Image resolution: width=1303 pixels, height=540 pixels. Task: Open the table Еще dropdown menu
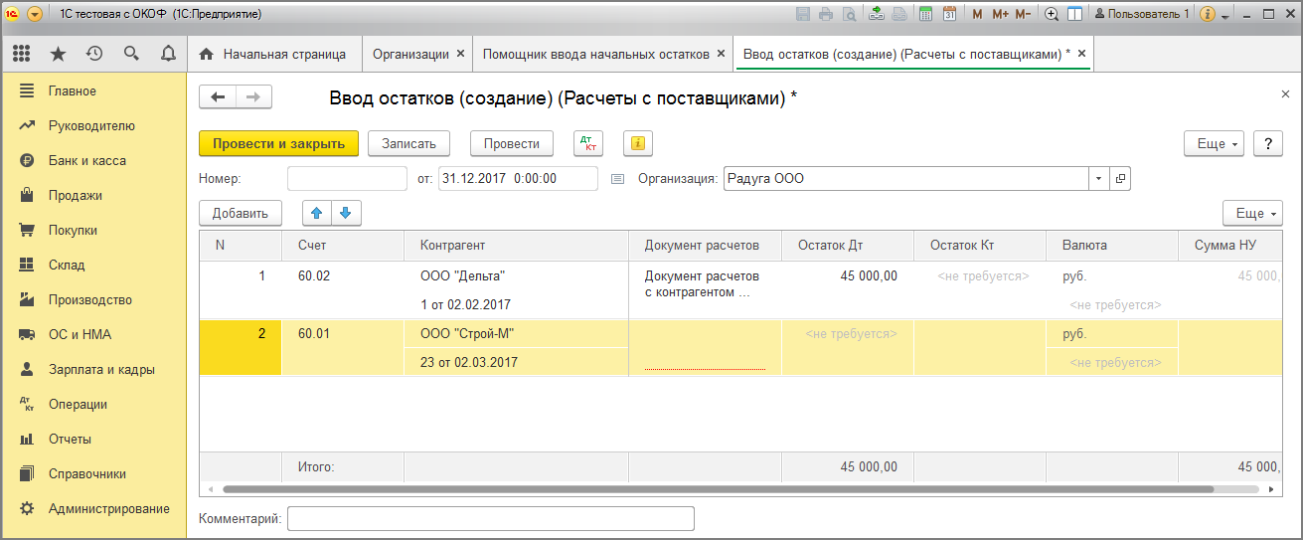tap(1252, 213)
